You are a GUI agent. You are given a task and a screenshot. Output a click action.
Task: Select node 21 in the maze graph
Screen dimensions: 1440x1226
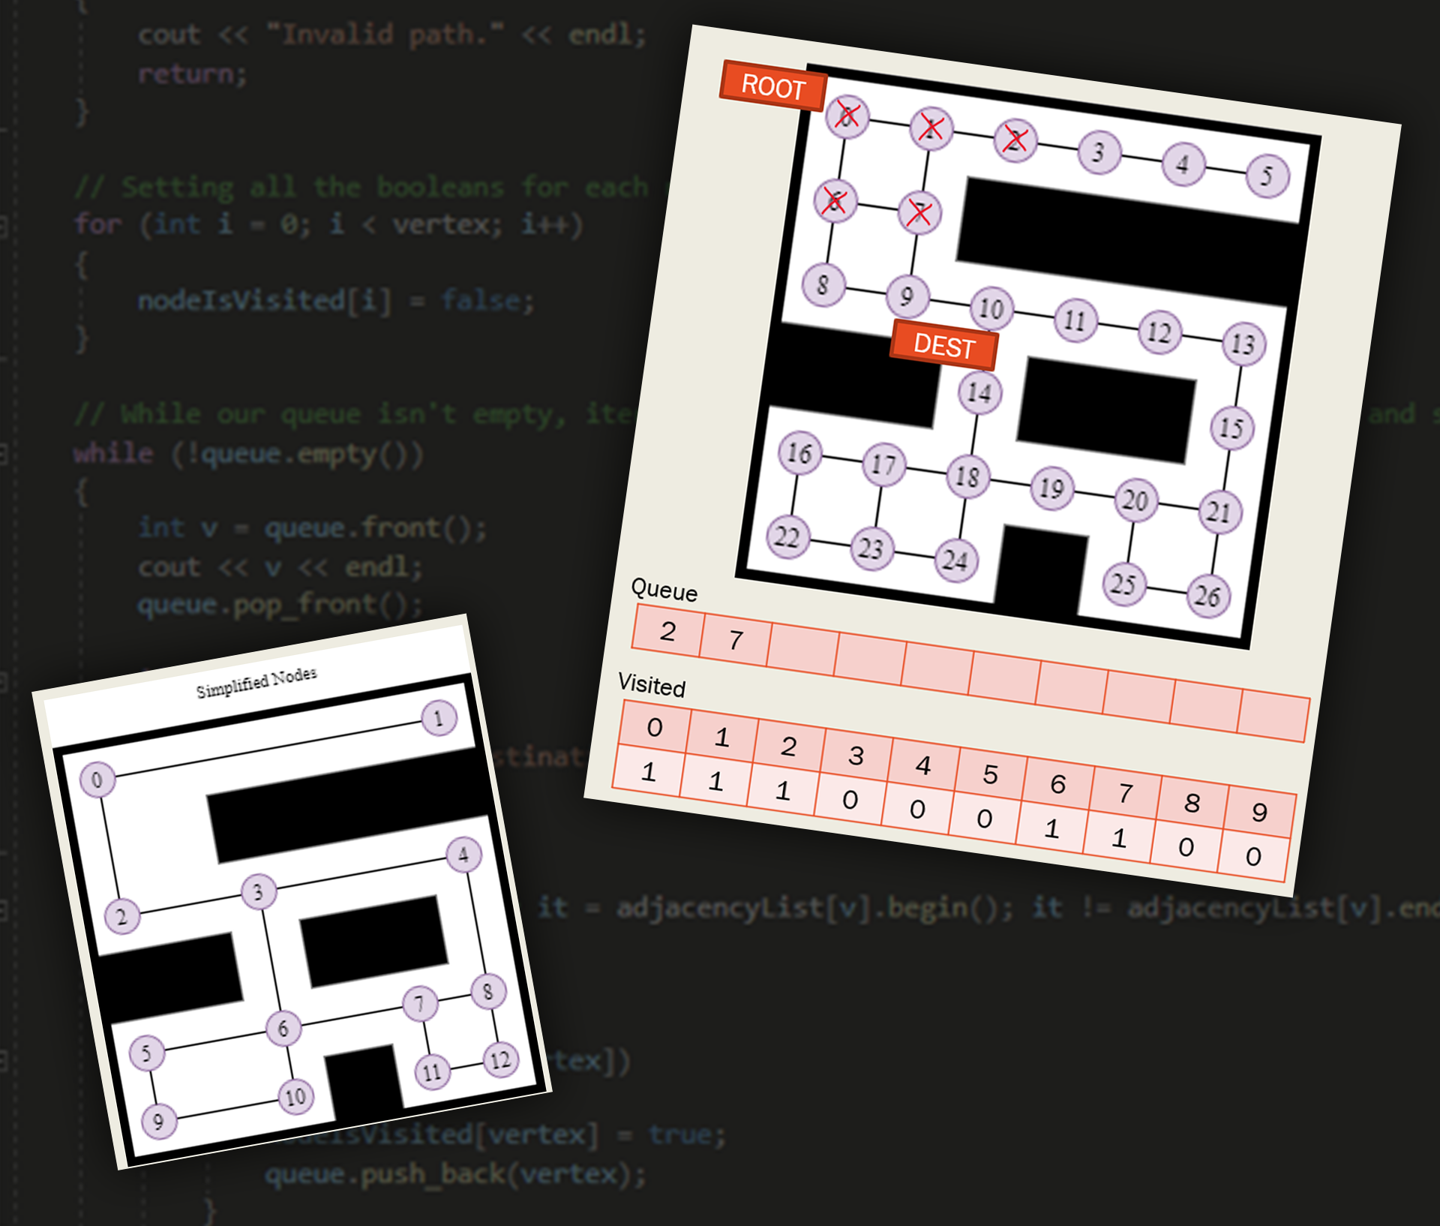(1219, 512)
